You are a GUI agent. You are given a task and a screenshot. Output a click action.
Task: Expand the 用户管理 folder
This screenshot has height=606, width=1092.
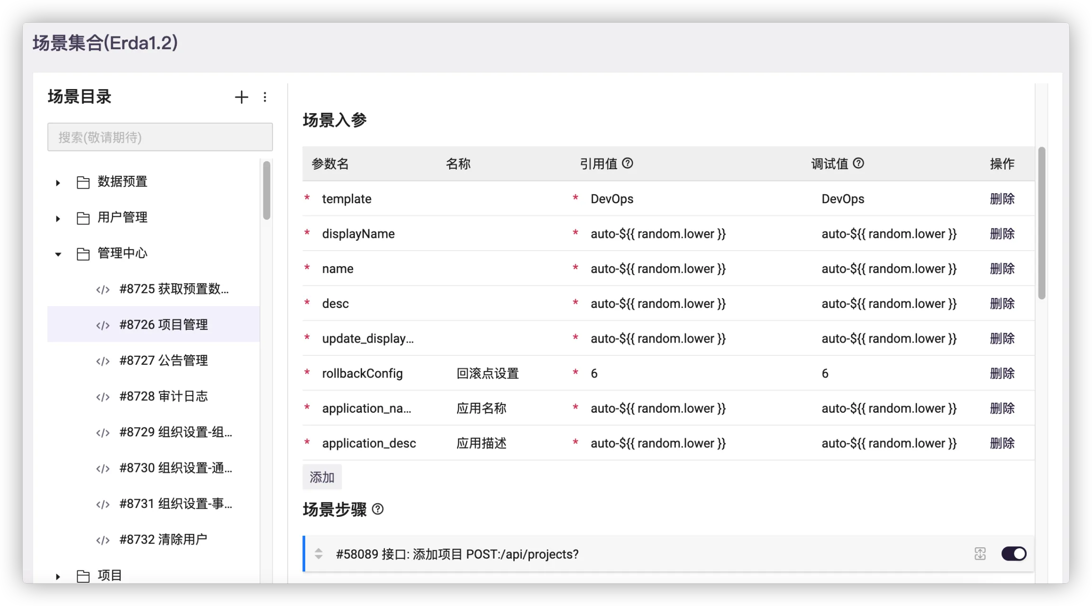(58, 218)
